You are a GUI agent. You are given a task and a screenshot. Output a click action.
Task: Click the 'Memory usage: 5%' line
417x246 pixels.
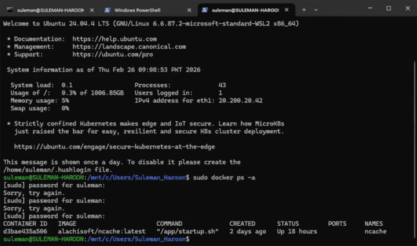pos(40,100)
